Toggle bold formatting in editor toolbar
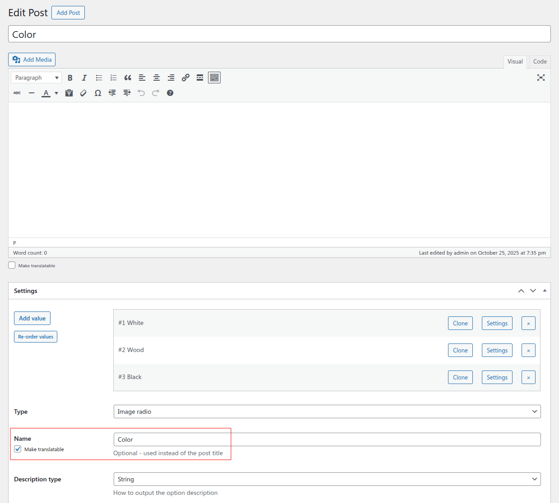Viewport: 559px width, 503px height. [70, 78]
